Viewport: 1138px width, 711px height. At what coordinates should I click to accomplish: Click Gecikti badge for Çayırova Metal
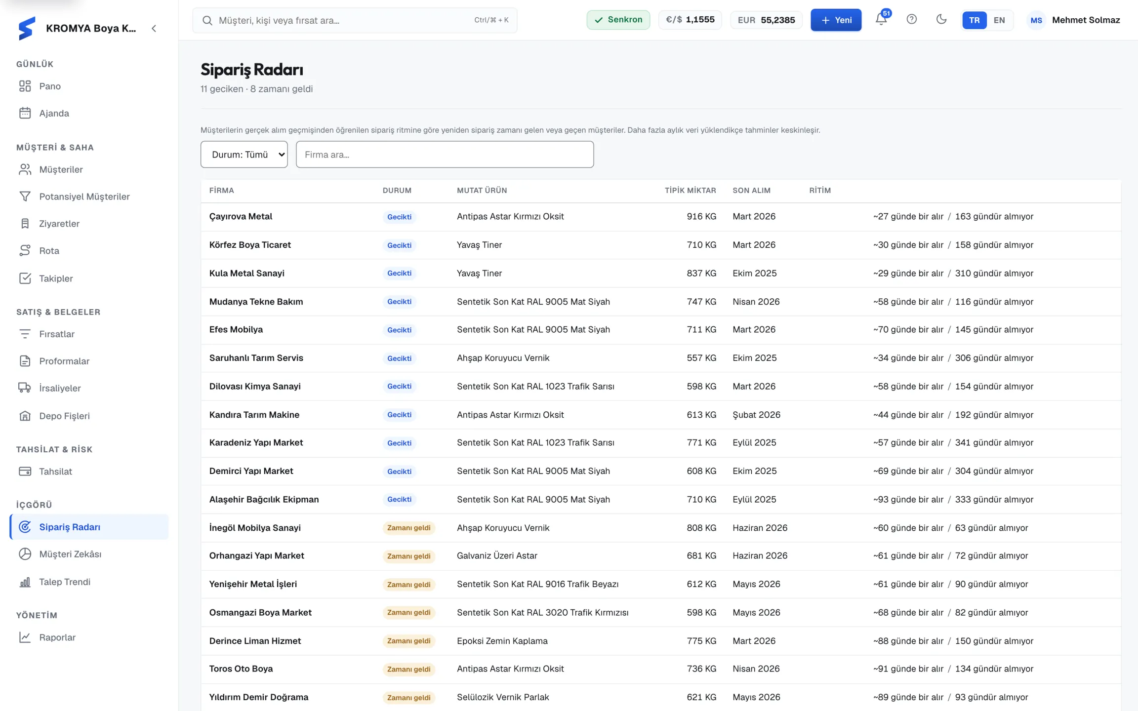tap(399, 217)
